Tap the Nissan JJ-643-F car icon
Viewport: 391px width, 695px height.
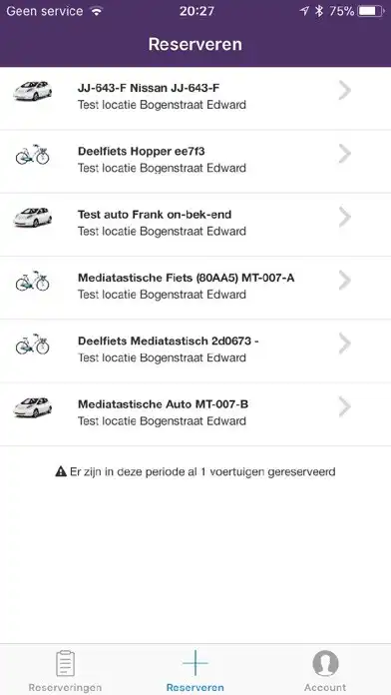click(32, 91)
